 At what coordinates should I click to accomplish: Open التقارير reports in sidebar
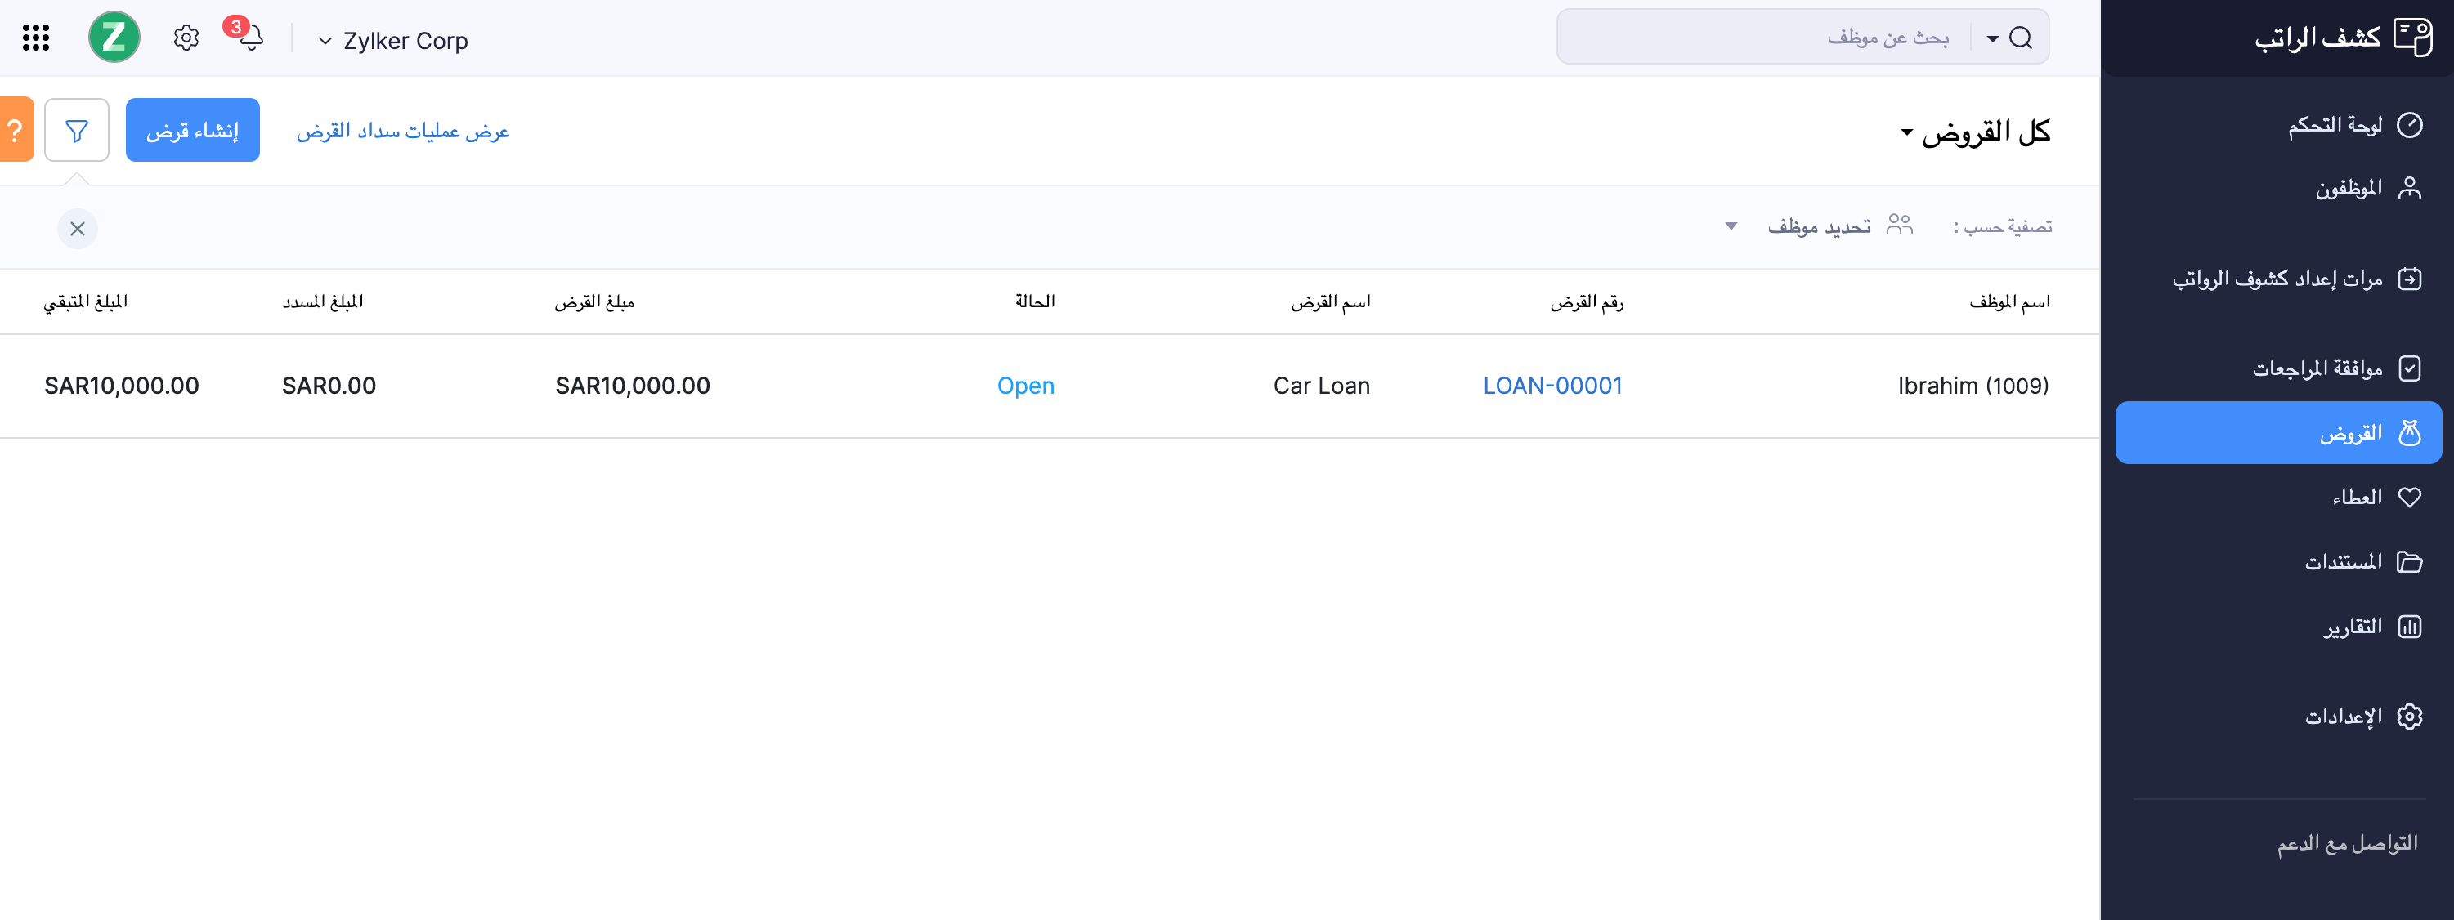click(x=2352, y=627)
